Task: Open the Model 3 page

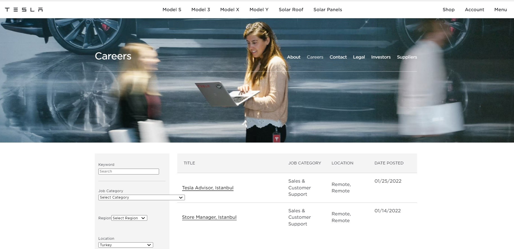Action: [x=201, y=10]
